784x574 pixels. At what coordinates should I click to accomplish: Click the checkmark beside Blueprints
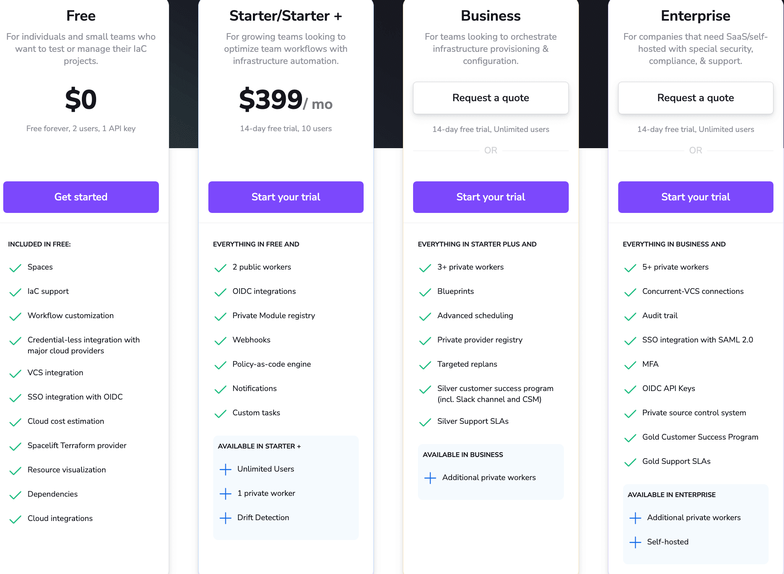tap(425, 292)
